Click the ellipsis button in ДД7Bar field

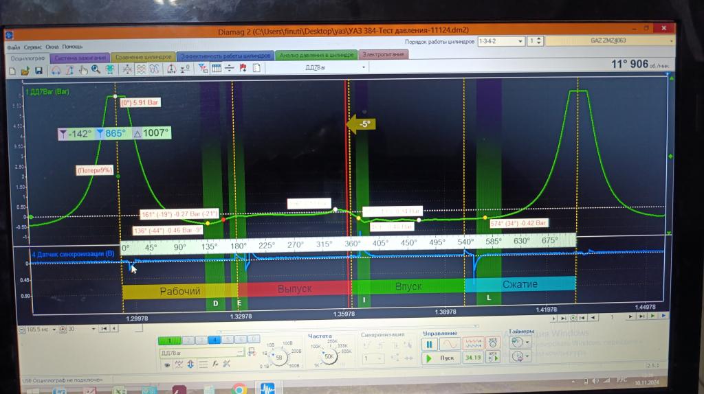[241, 352]
